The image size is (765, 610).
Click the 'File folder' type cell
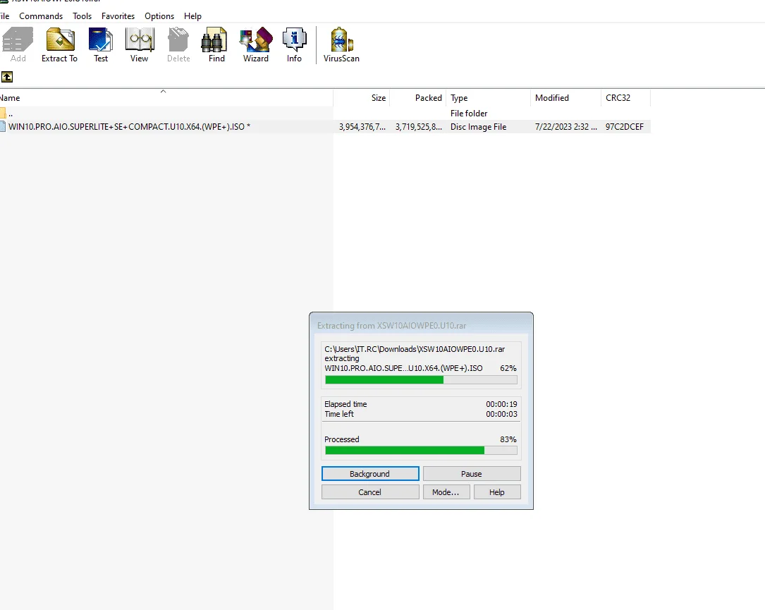pyautogui.click(x=469, y=114)
